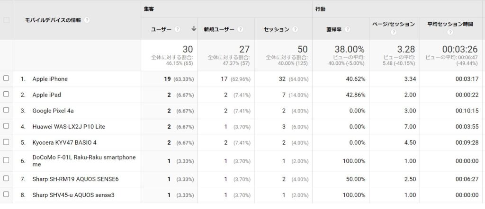485x209 pixels.
Task: Open Apple iPad device link
Action: pos(46,95)
